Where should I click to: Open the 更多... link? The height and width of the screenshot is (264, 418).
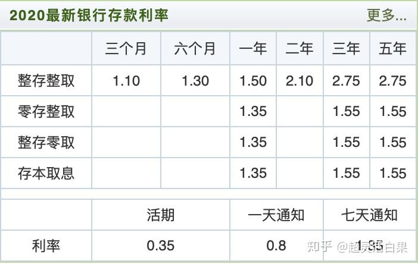click(386, 15)
